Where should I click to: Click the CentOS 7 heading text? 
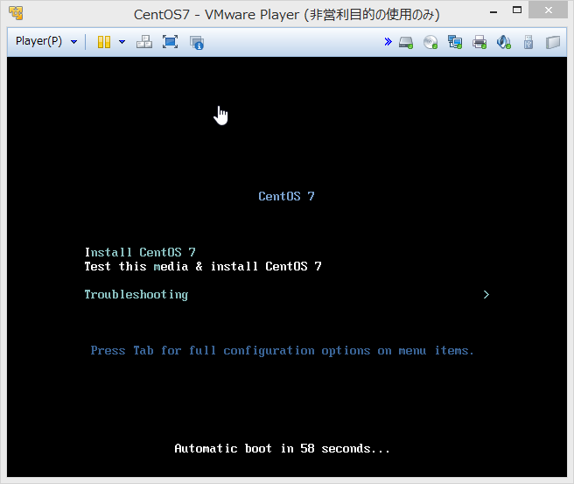coord(286,196)
